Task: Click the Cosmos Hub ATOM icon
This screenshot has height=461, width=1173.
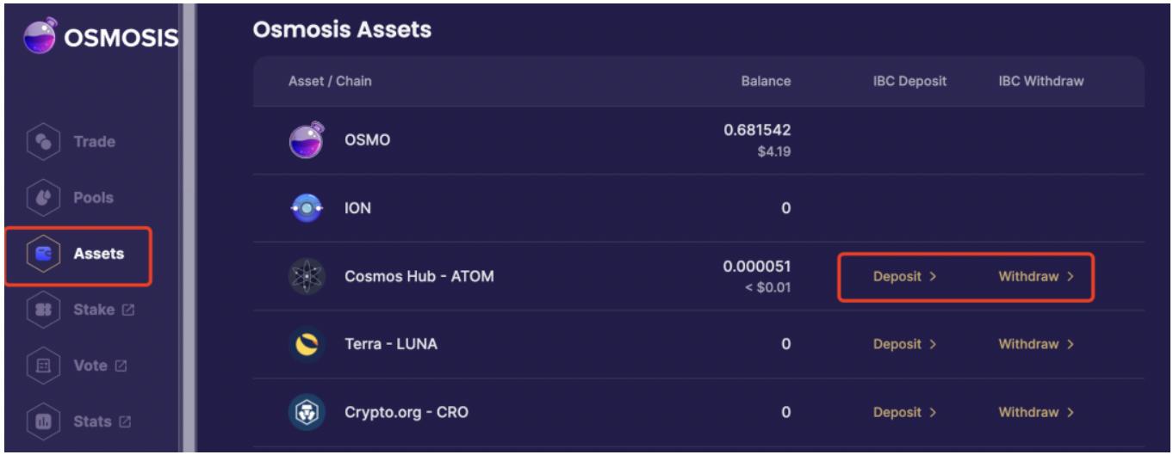Action: pyautogui.click(x=306, y=276)
